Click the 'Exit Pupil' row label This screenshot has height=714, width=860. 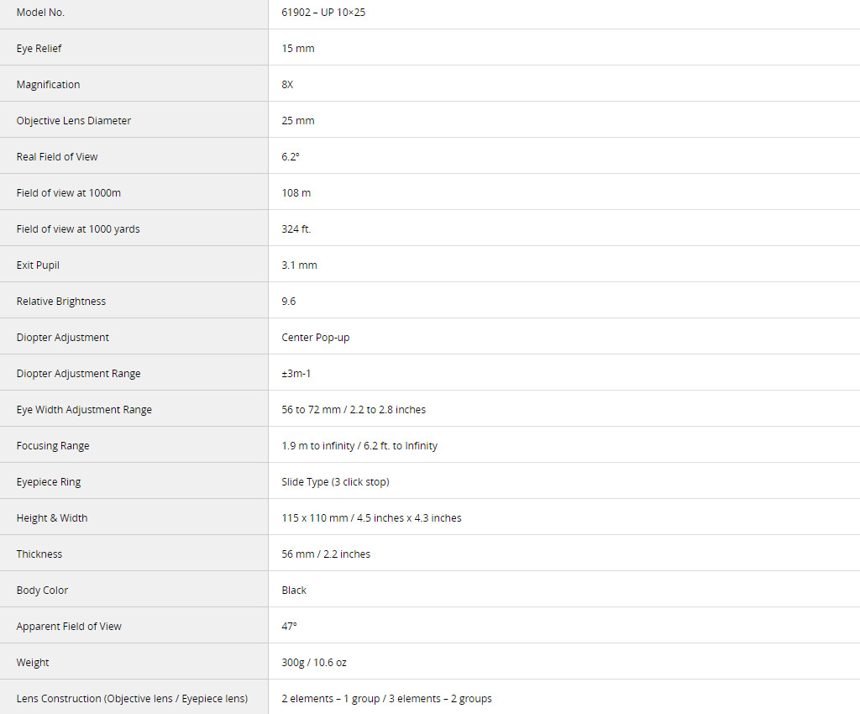click(38, 265)
